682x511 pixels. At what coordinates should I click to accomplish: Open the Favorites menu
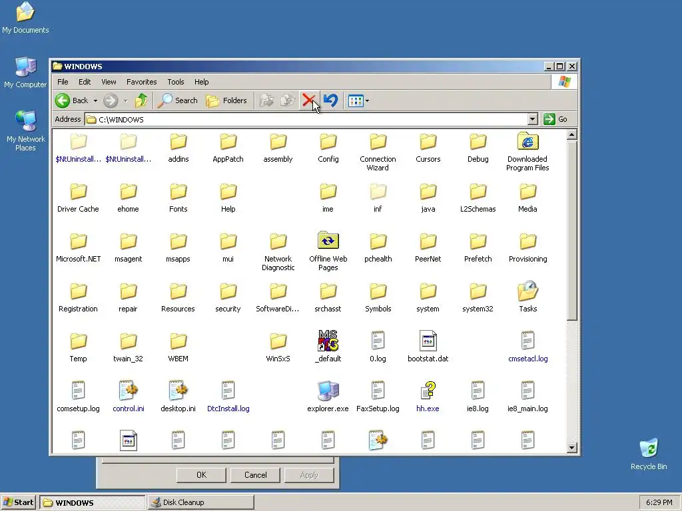pos(141,82)
